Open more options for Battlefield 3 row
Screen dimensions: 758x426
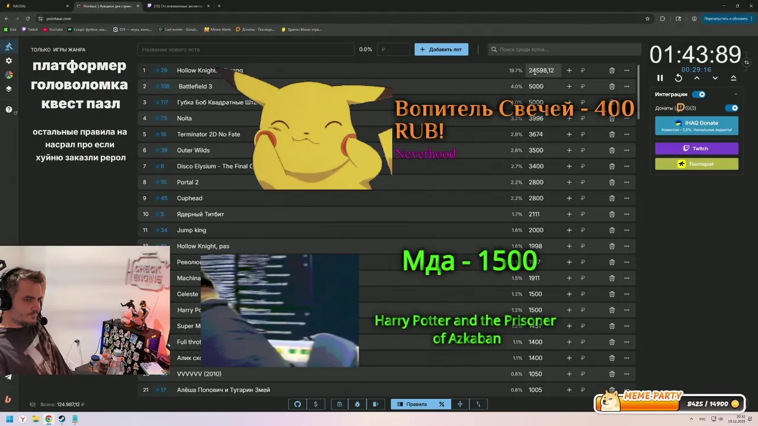coord(627,86)
